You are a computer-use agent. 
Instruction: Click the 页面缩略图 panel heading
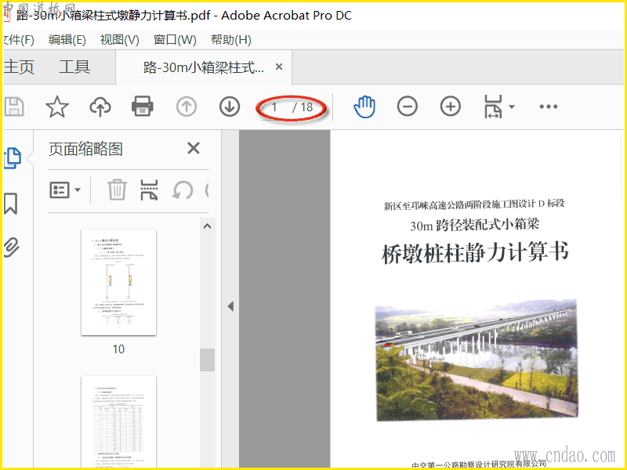pos(85,149)
